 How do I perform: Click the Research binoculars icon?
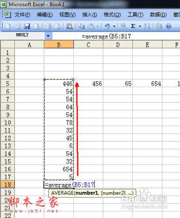pyautogui.click(x=69, y=26)
